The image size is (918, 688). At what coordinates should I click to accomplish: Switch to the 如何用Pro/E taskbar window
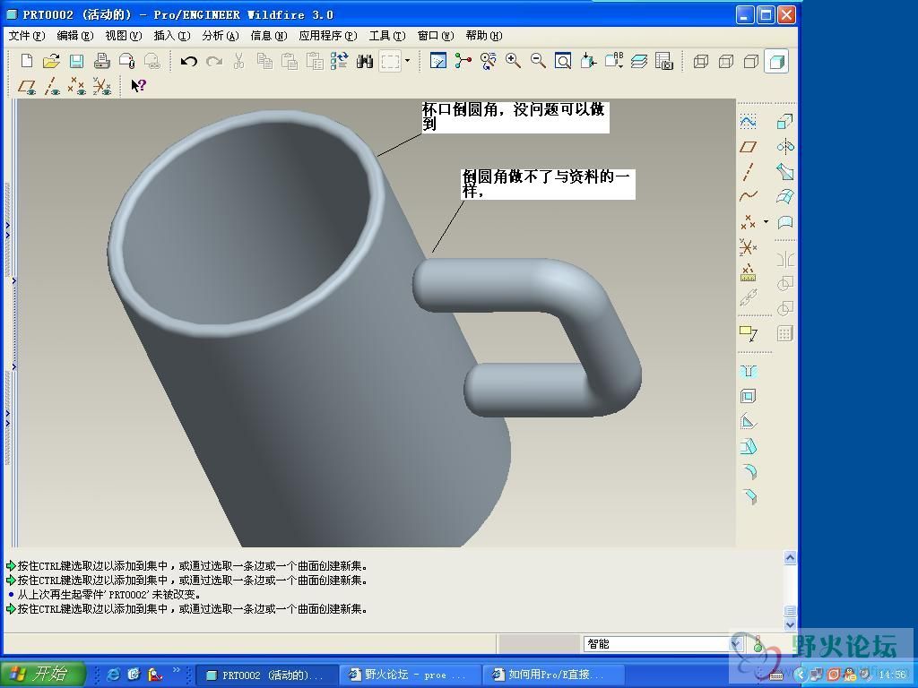[552, 675]
